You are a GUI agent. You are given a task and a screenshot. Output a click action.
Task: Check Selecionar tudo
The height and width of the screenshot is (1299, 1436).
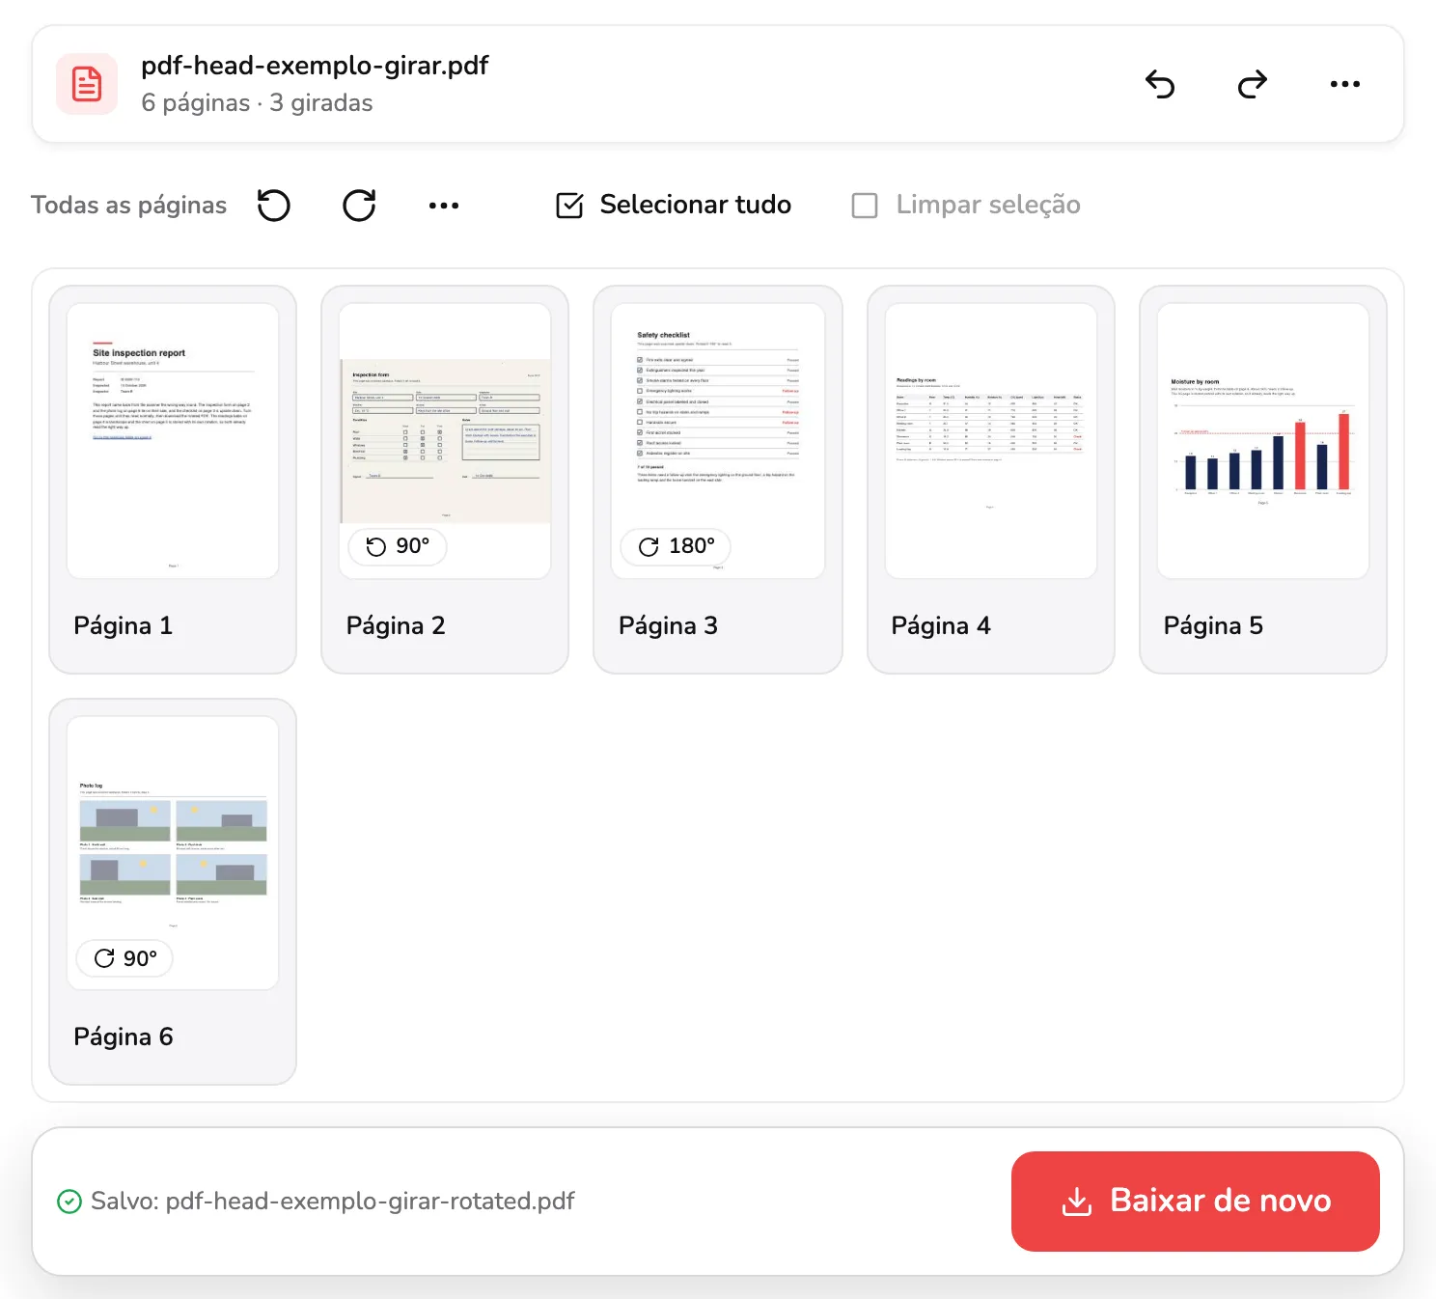pyautogui.click(x=674, y=205)
